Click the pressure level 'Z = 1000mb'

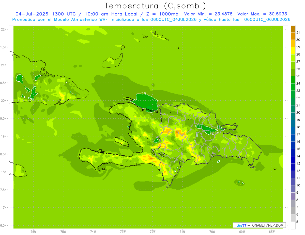(x=163, y=14)
